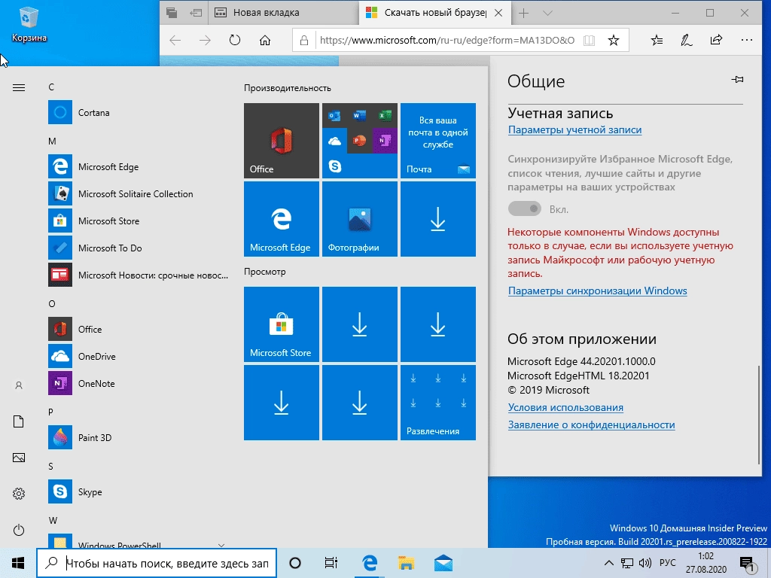Open reading view icon in address bar
Viewport: 771px width, 578px height.
coord(589,41)
